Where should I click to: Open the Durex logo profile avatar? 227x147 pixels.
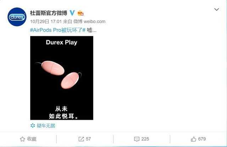click(x=17, y=17)
